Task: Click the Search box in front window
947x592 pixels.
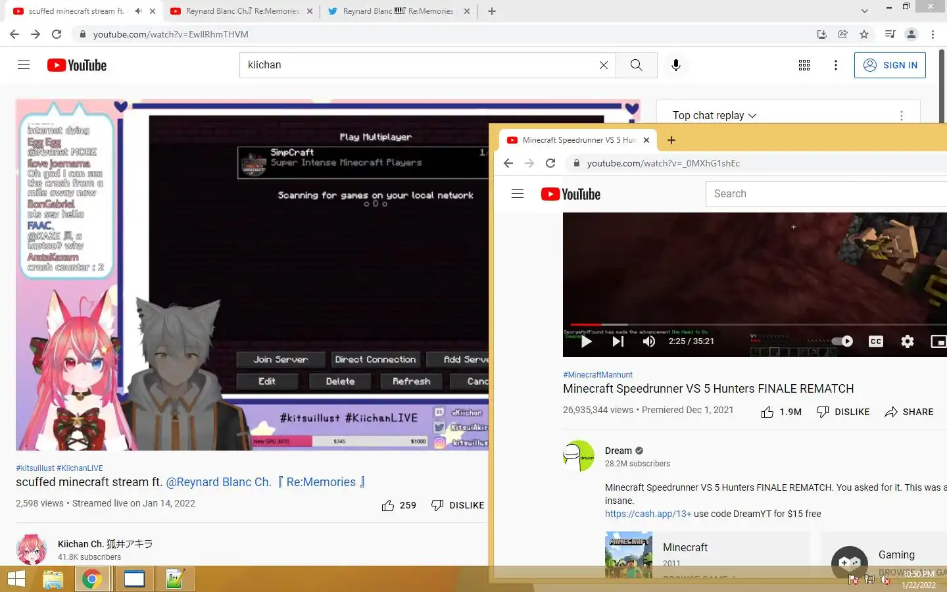Action: tap(826, 194)
